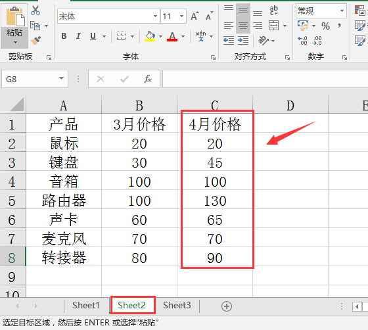The image size is (368, 330).
Task: Open the Merge and Center dropdown arrow
Action: point(285,26)
